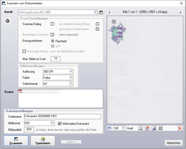Click the picture landscape icon
The width and height of the screenshot is (186, 149).
(x=154, y=128)
